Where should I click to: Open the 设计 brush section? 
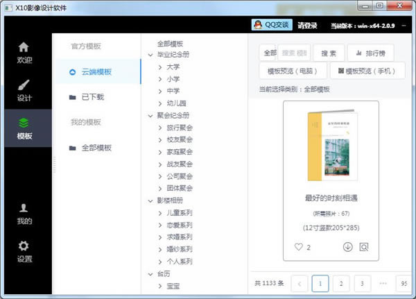pos(24,90)
